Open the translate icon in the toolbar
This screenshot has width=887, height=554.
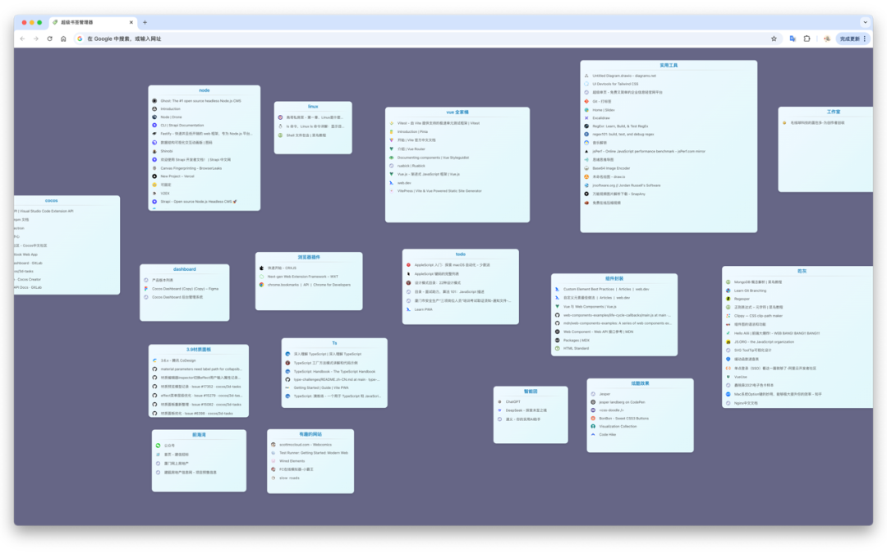[793, 39]
